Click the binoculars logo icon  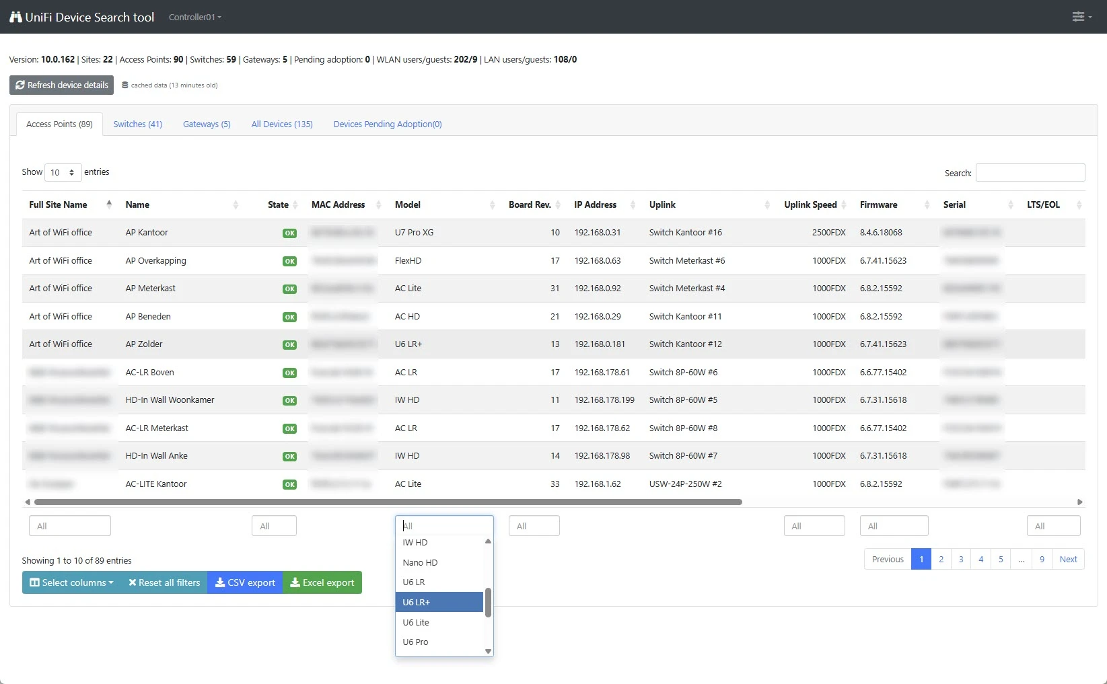(x=15, y=17)
